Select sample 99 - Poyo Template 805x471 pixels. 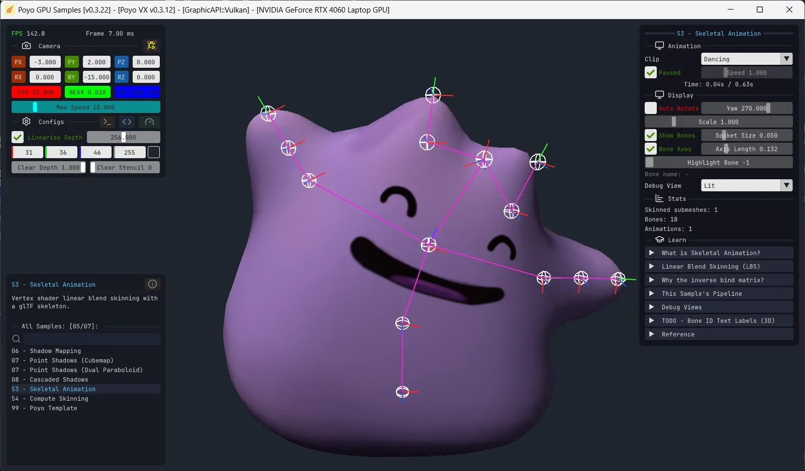pos(86,408)
